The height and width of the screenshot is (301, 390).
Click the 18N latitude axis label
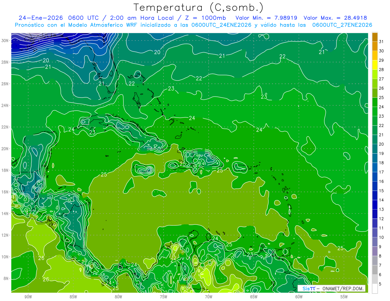[6, 170]
